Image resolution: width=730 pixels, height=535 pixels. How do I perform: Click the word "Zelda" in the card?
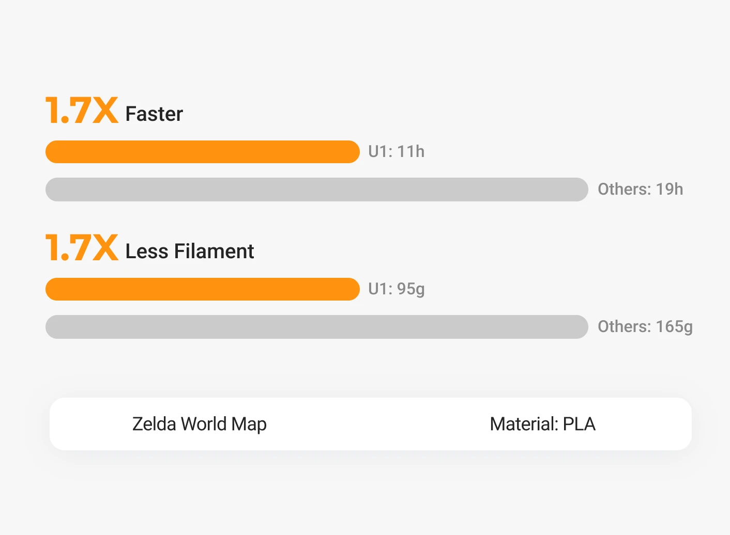[154, 424]
